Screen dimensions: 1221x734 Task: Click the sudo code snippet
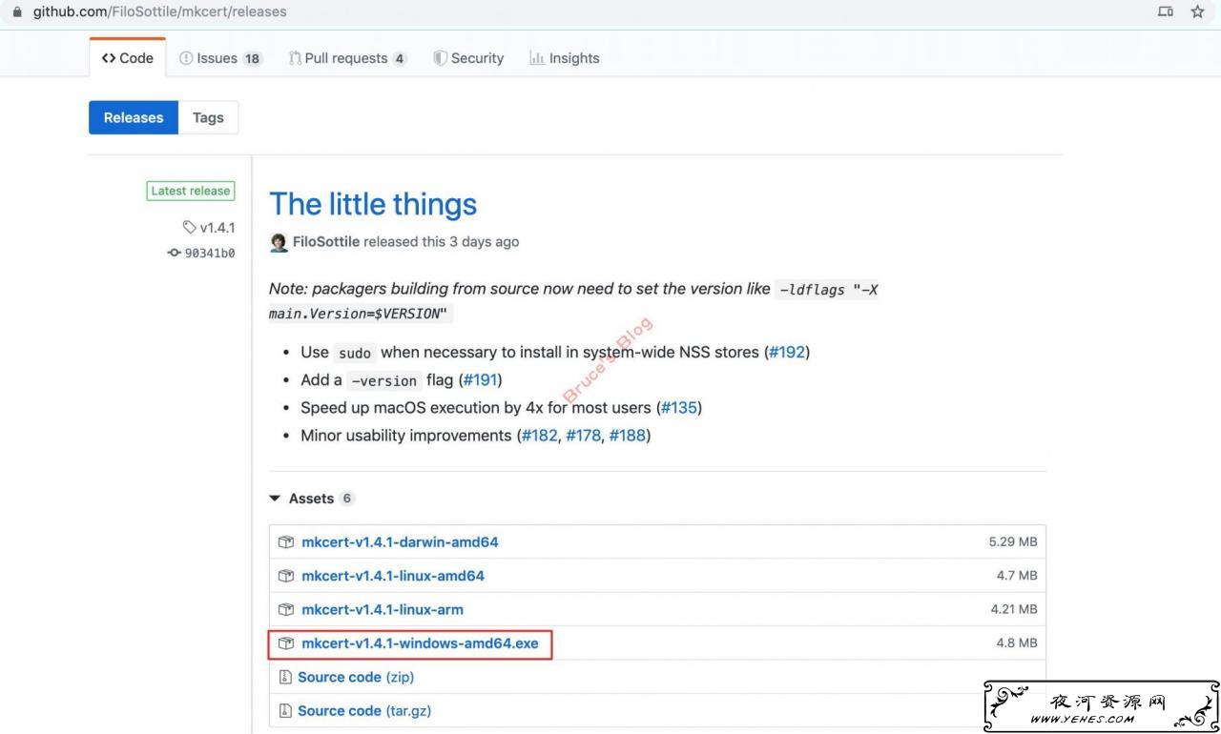pos(355,353)
